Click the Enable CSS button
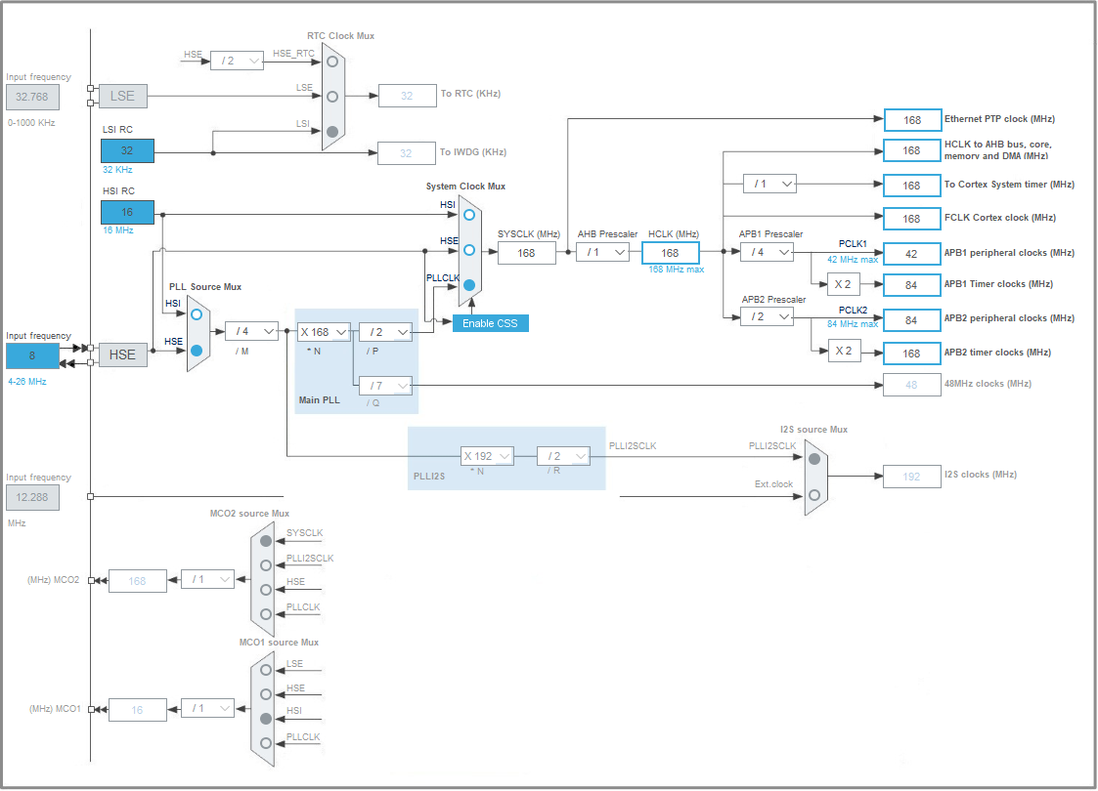This screenshot has height=791, width=1098. tap(490, 322)
